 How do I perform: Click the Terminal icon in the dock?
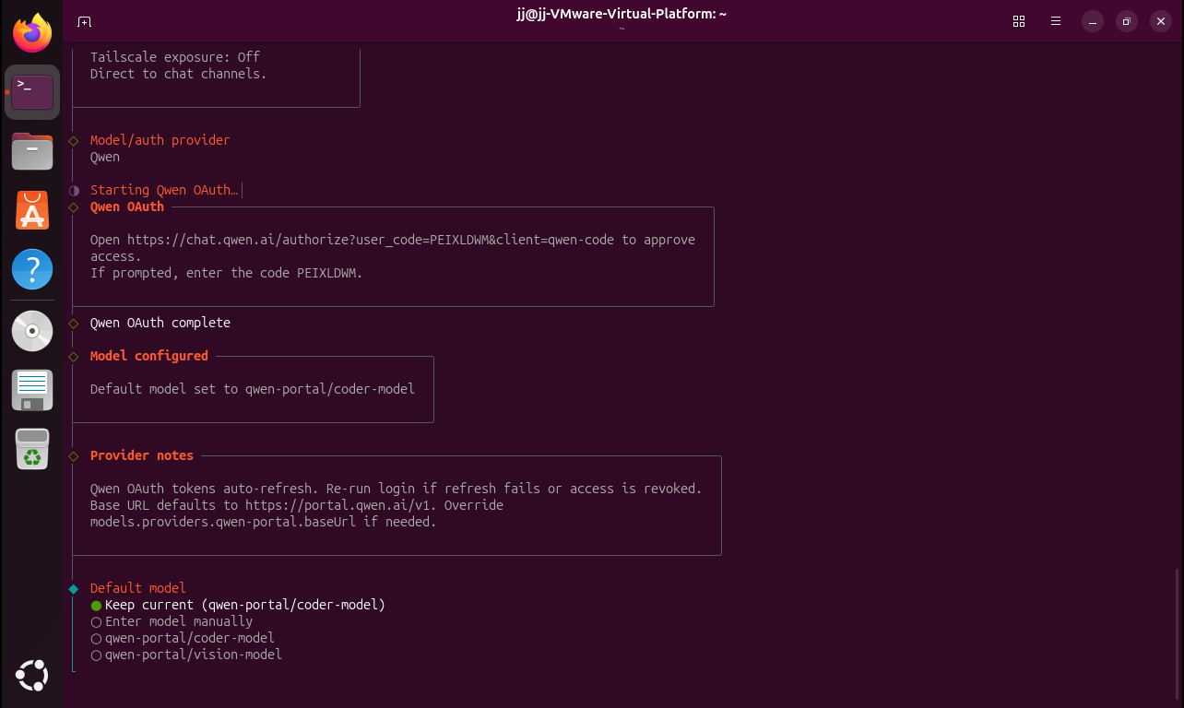coord(32,92)
